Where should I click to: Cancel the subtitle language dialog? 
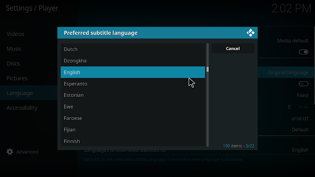(x=233, y=49)
